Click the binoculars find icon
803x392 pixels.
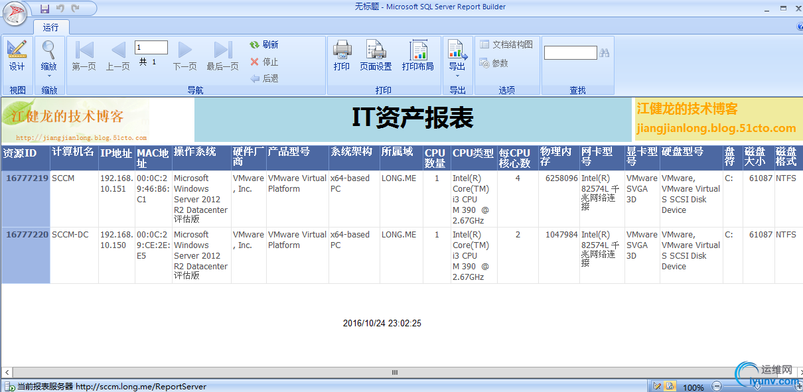point(605,52)
